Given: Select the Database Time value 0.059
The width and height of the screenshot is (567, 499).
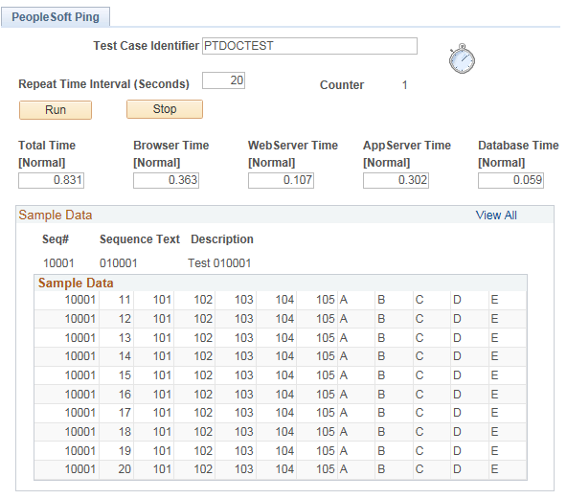Looking at the screenshot, I should (x=510, y=180).
